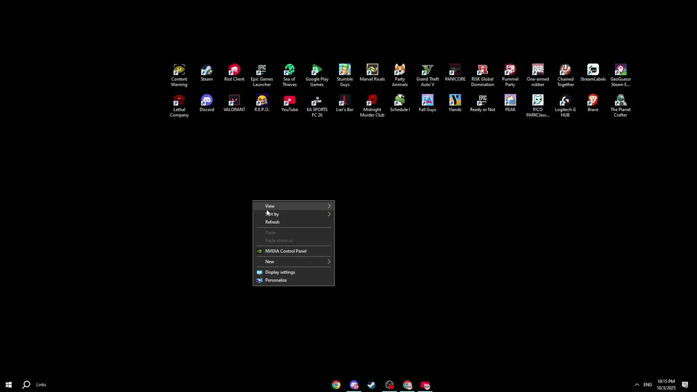
Task: Select the Stumble Guys desktop icon
Action: (x=345, y=76)
